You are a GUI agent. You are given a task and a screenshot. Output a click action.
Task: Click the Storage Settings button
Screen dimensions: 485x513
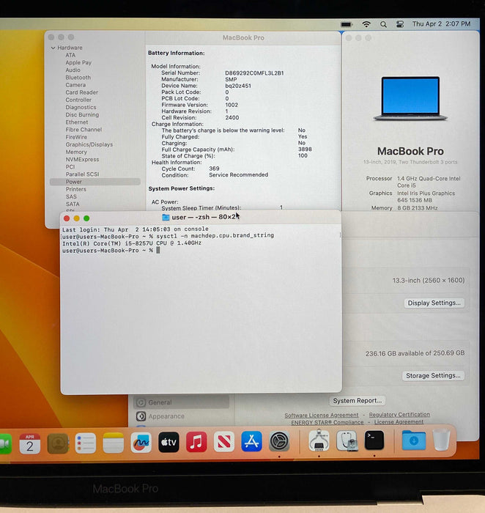(433, 375)
